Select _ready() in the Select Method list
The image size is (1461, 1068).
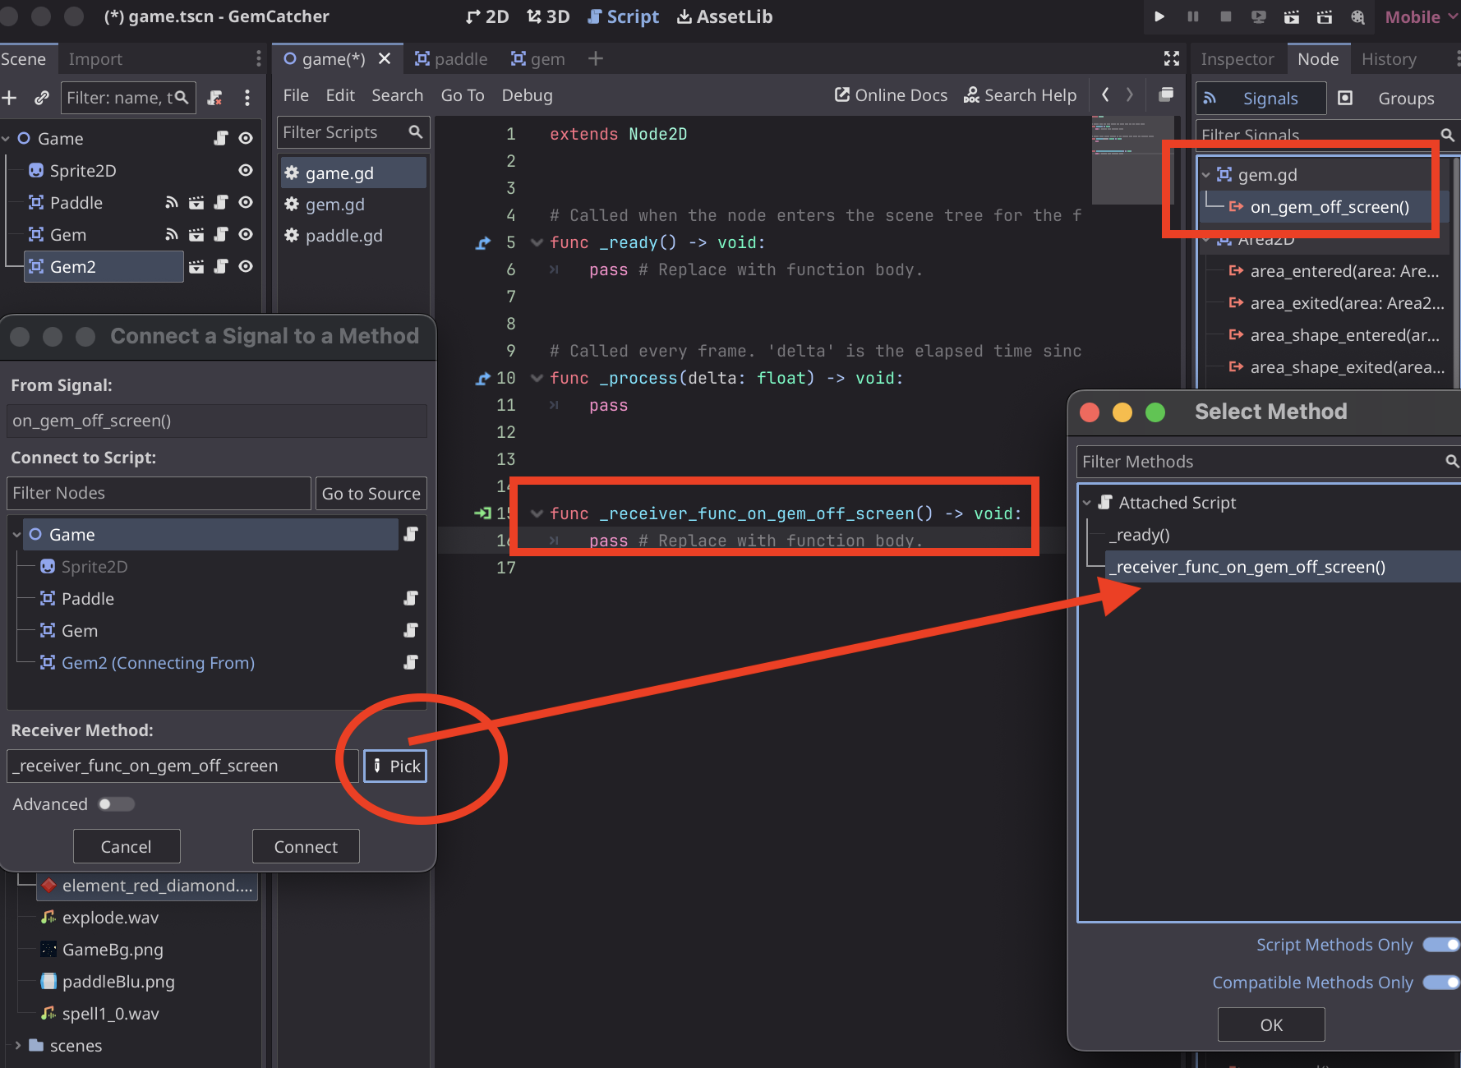point(1140,535)
